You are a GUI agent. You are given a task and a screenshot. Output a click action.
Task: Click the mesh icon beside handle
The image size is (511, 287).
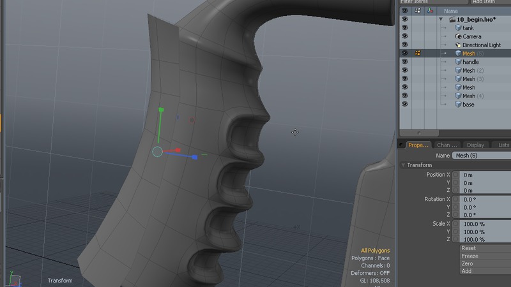pos(458,62)
